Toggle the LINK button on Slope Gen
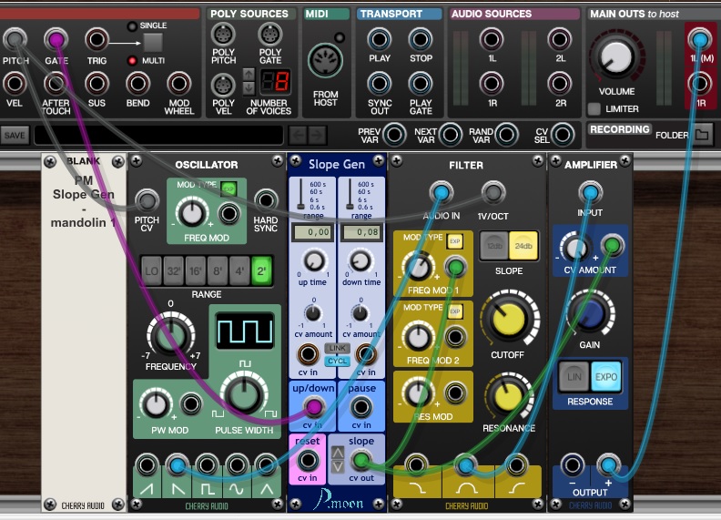The height and width of the screenshot is (520, 721). (x=338, y=349)
